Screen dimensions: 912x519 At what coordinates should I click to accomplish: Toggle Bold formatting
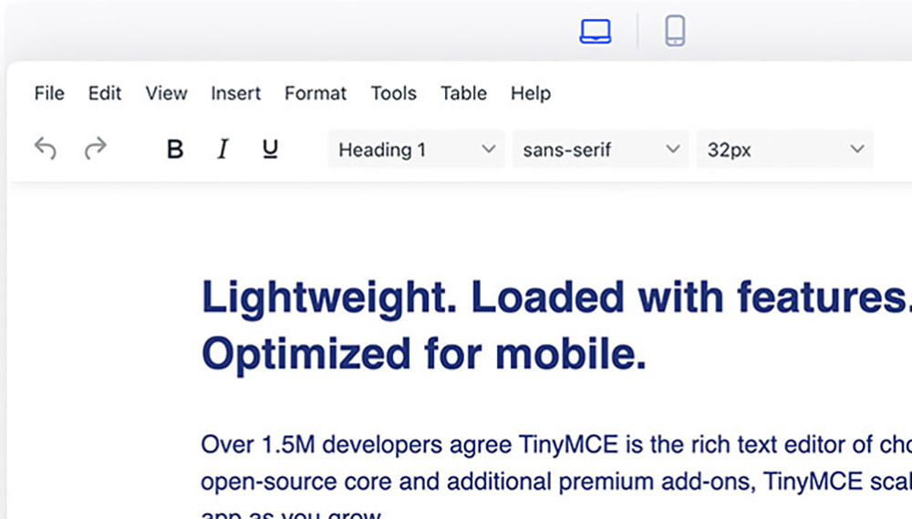pyautogui.click(x=174, y=150)
